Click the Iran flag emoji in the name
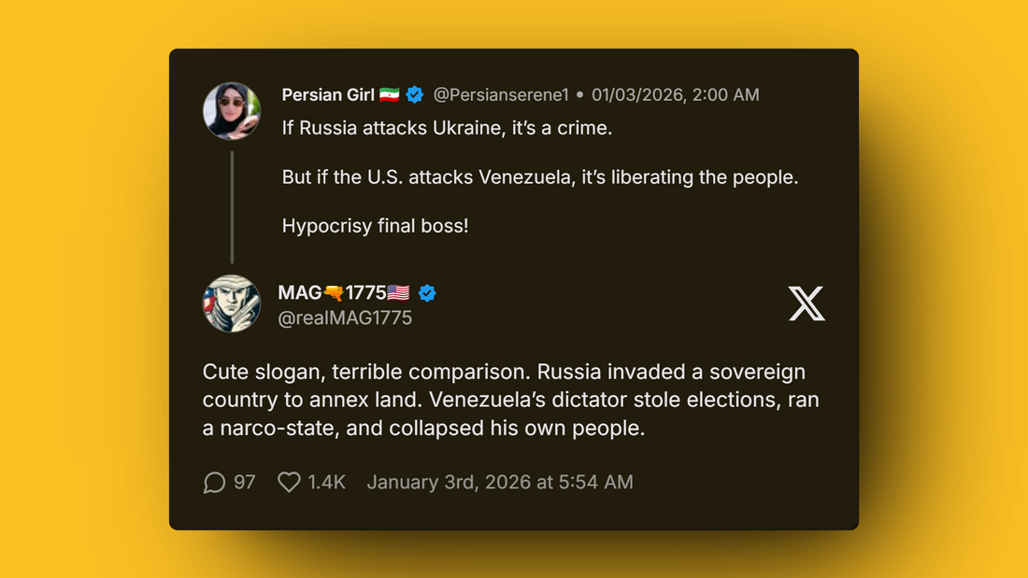The width and height of the screenshot is (1028, 578). (390, 93)
